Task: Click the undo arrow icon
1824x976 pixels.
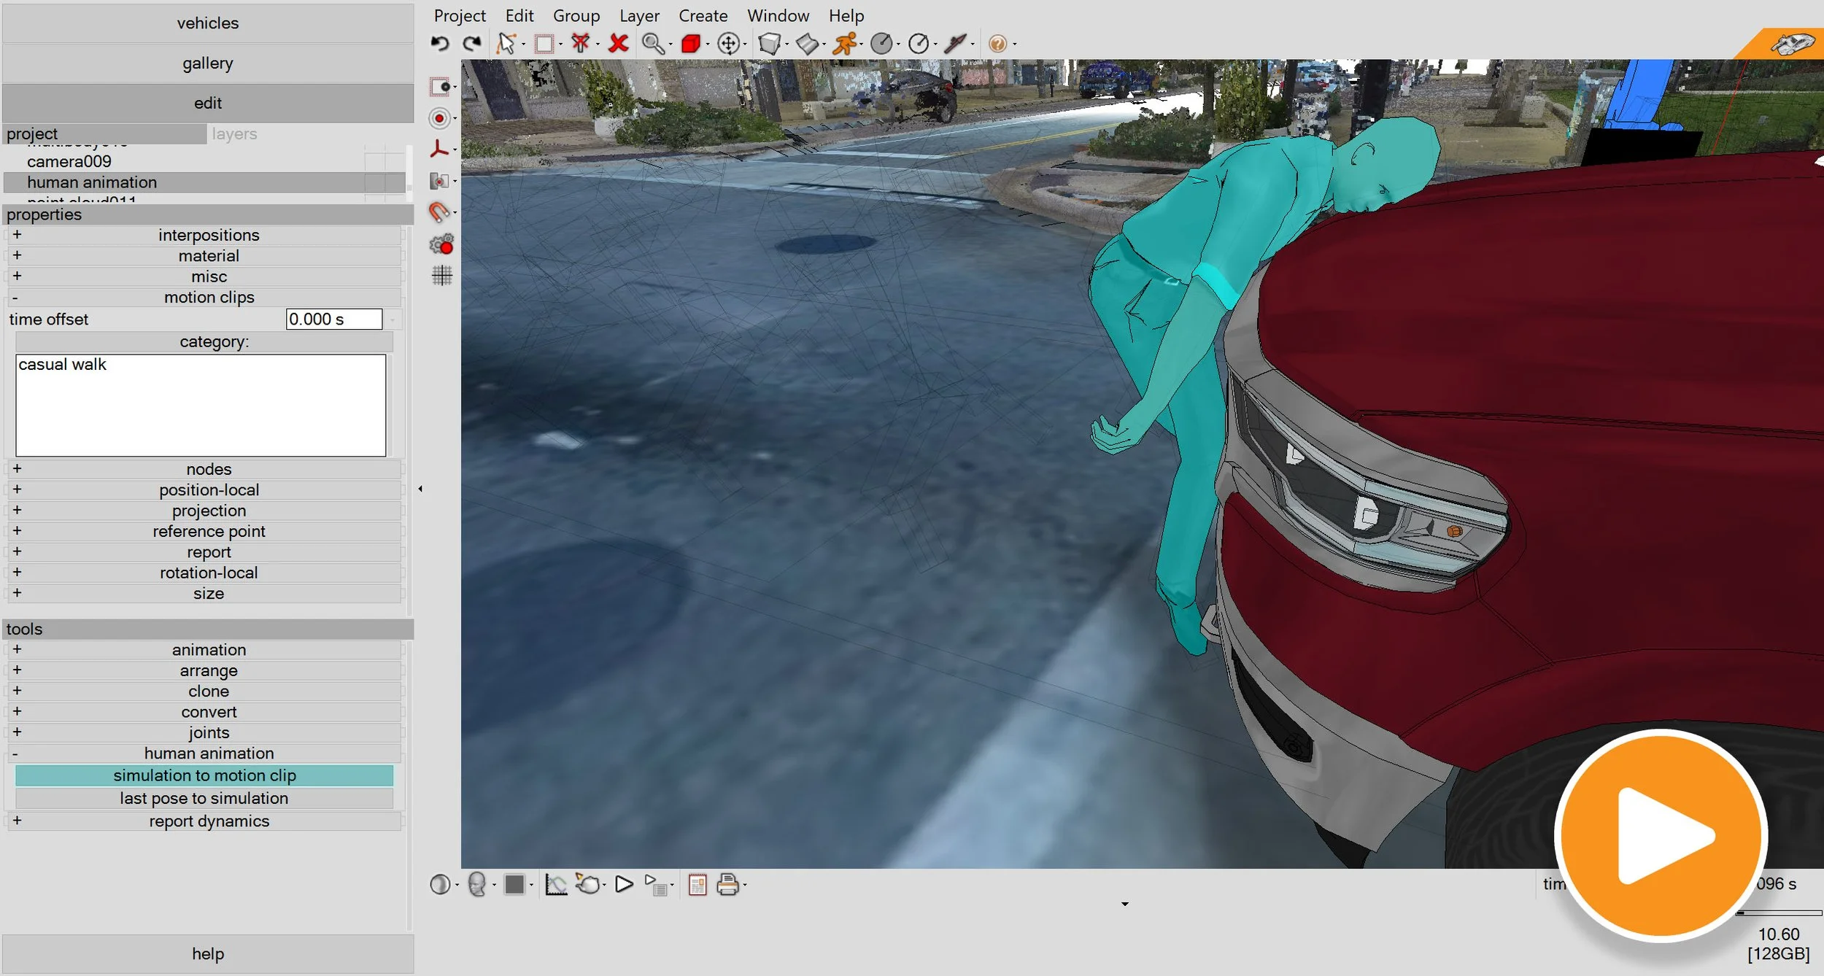Action: [440, 44]
